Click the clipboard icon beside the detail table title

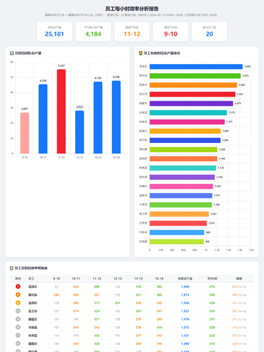[11, 268]
